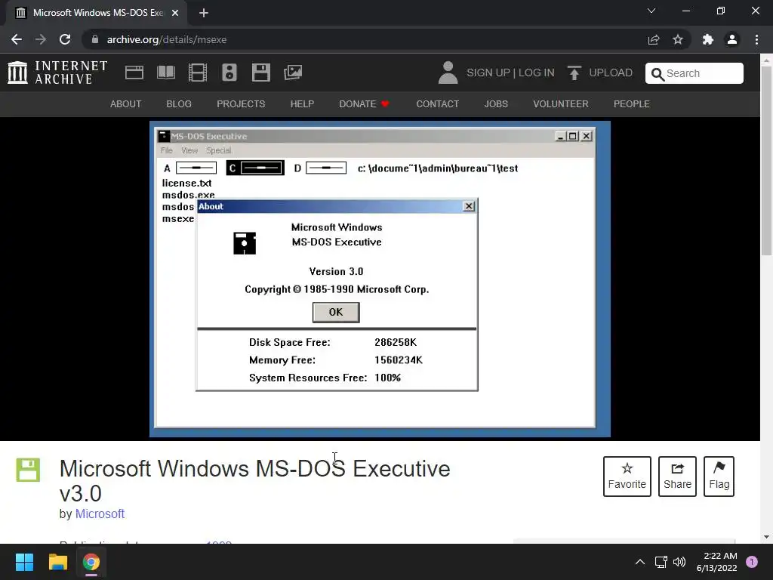Open the taskbar clock and date
Viewport: 773px width, 580px height.
click(x=717, y=562)
